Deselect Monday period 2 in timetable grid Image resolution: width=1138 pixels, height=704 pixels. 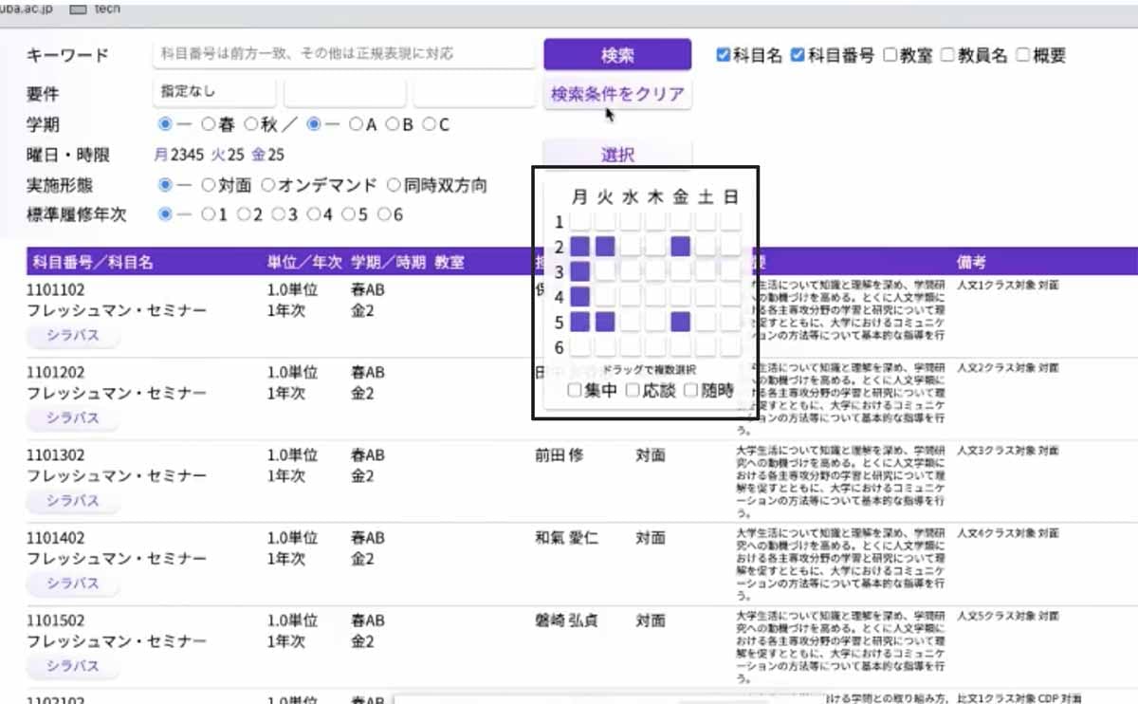[580, 247]
